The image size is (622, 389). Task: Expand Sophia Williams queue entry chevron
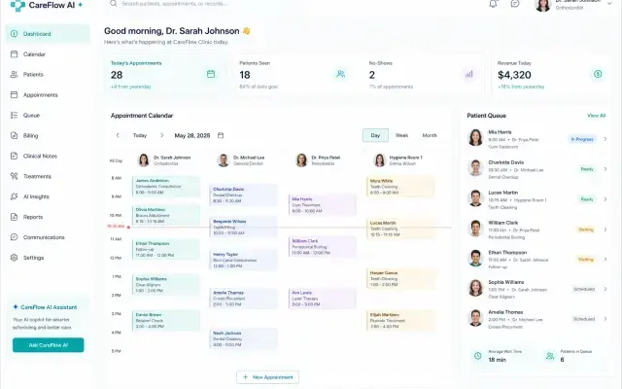[x=605, y=289]
